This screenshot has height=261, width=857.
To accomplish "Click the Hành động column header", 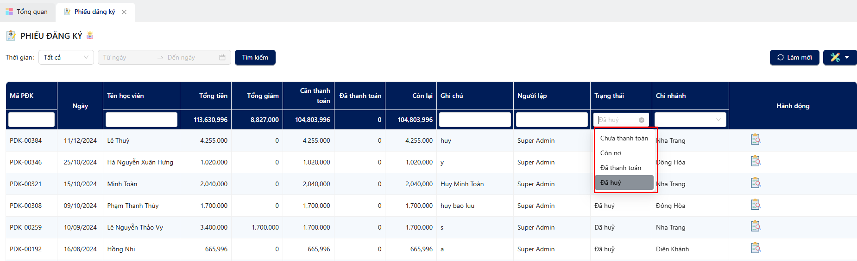I will point(793,106).
